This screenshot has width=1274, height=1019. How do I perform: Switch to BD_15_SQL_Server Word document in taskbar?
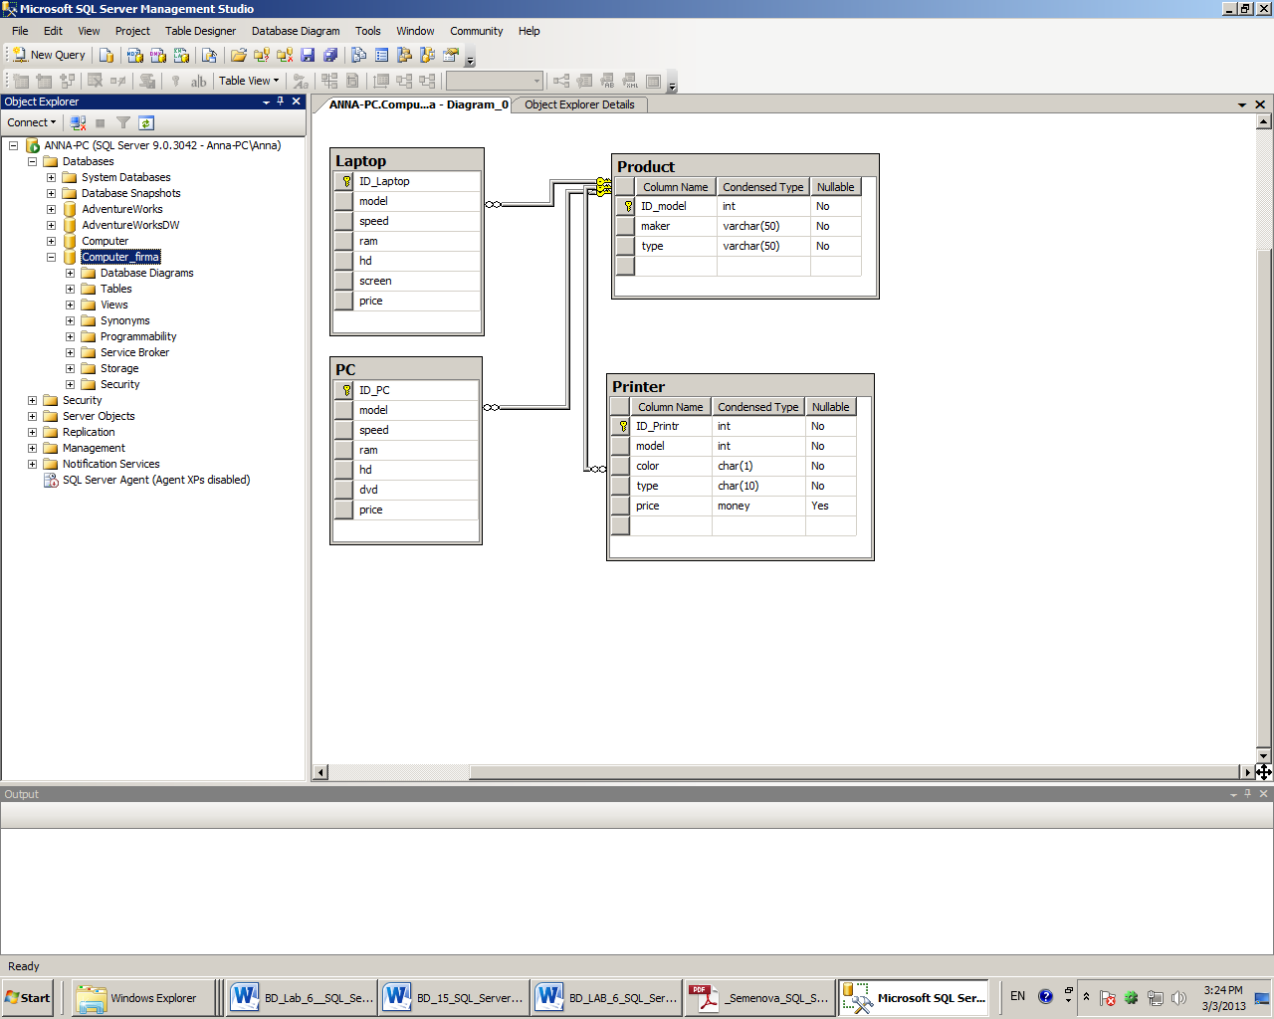click(x=454, y=998)
